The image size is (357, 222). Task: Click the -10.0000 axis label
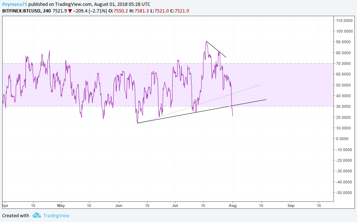343,149
